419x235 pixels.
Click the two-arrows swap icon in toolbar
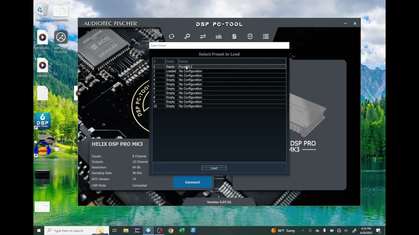coord(203,37)
